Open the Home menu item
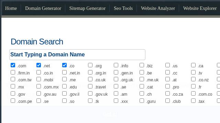This screenshot has width=220, height=123. coord(11,8)
